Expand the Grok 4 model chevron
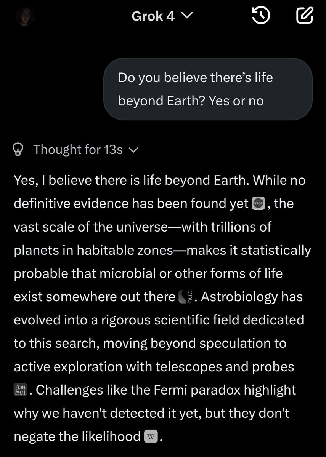This screenshot has width=326, height=457. (189, 16)
